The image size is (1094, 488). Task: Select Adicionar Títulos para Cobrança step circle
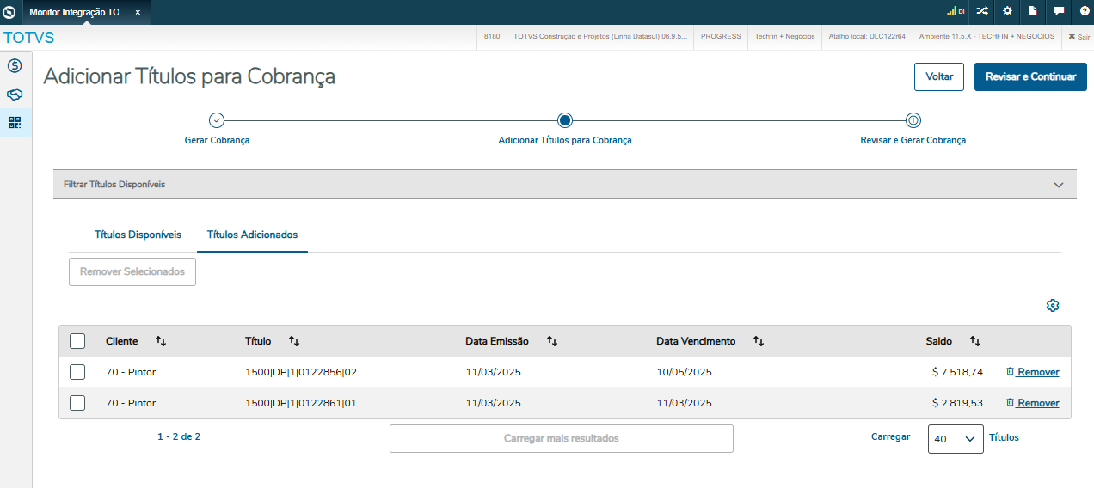pos(565,120)
